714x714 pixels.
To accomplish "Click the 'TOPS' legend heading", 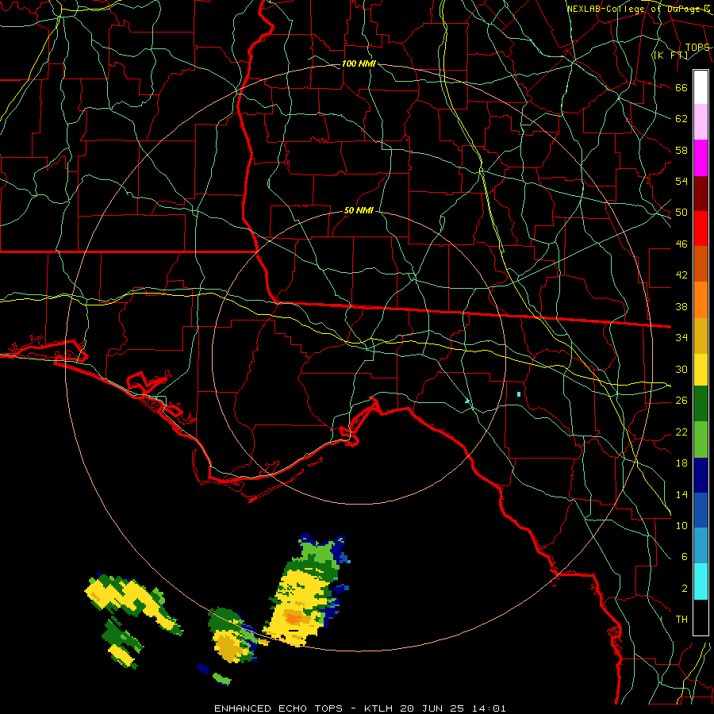I will click(697, 48).
